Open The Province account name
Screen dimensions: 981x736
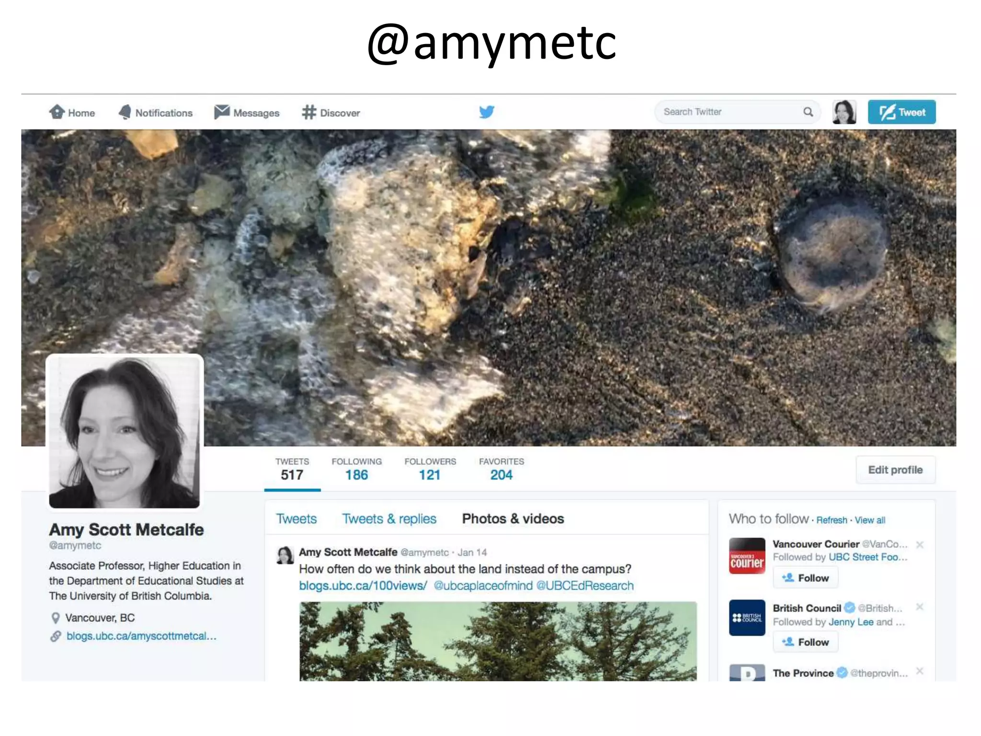click(x=803, y=673)
